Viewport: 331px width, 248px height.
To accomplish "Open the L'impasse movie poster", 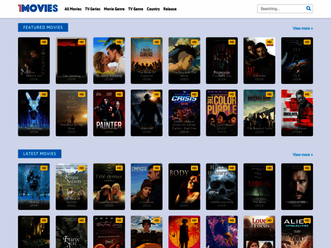I will [x=146, y=187].
